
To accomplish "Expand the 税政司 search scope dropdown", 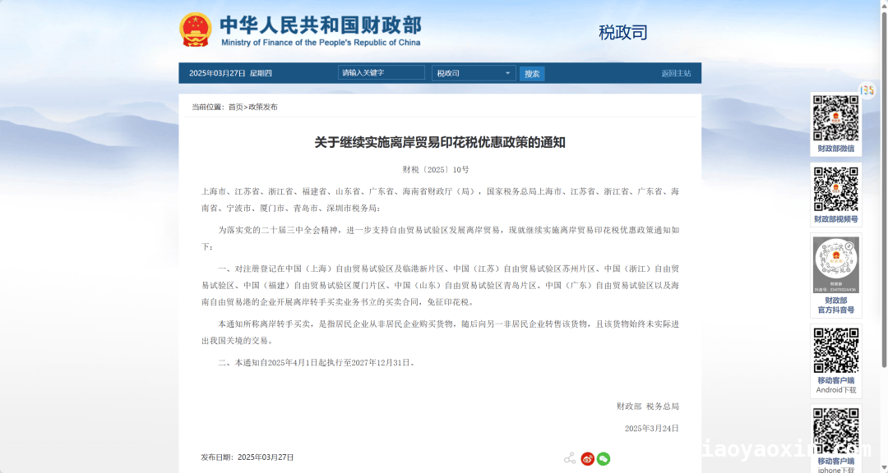I will (x=474, y=73).
